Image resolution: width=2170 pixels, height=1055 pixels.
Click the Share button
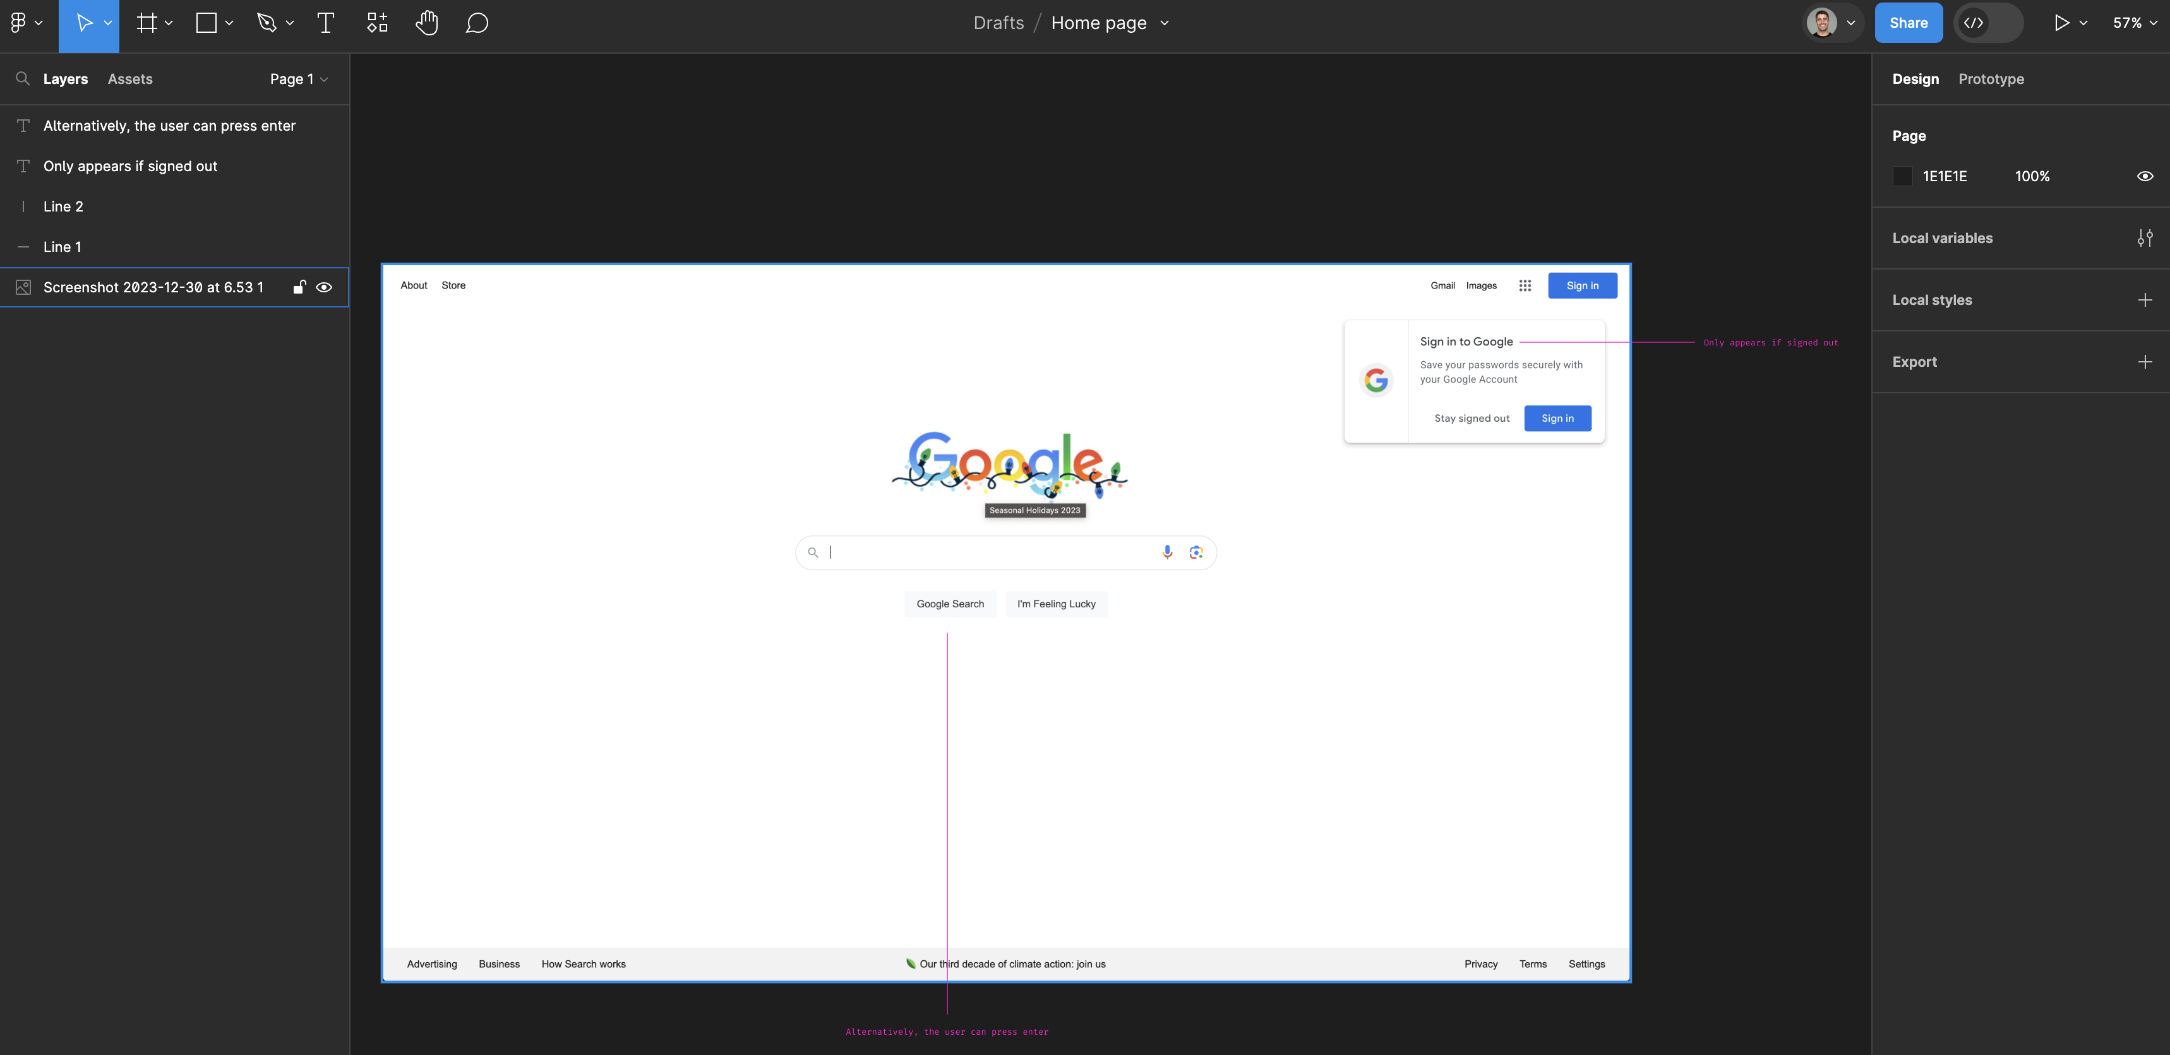[x=1908, y=23]
